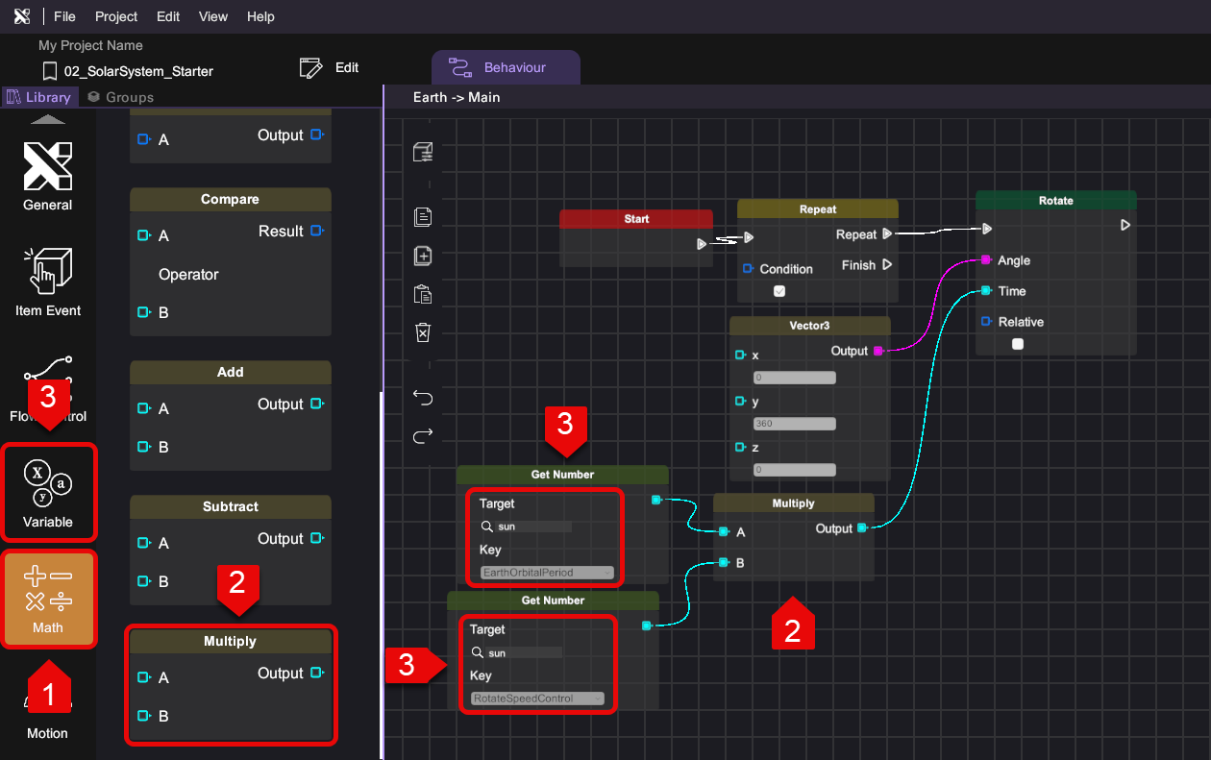1211x760 pixels.
Task: Click the Repeat node's Repeat output port
Action: coord(887,233)
